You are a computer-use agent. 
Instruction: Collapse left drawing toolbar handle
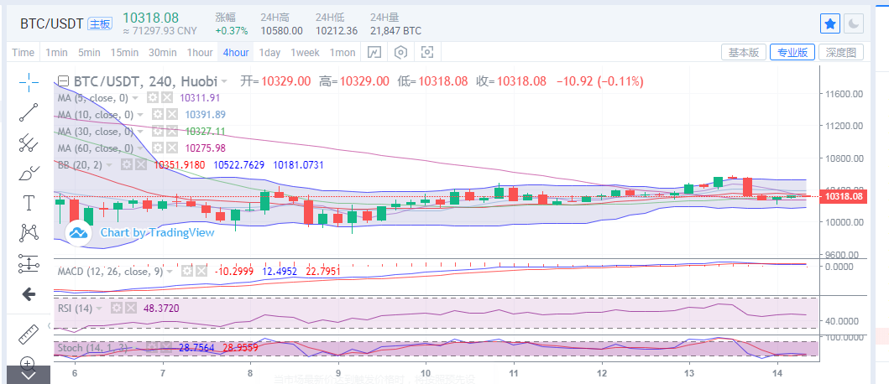pyautogui.click(x=48, y=325)
